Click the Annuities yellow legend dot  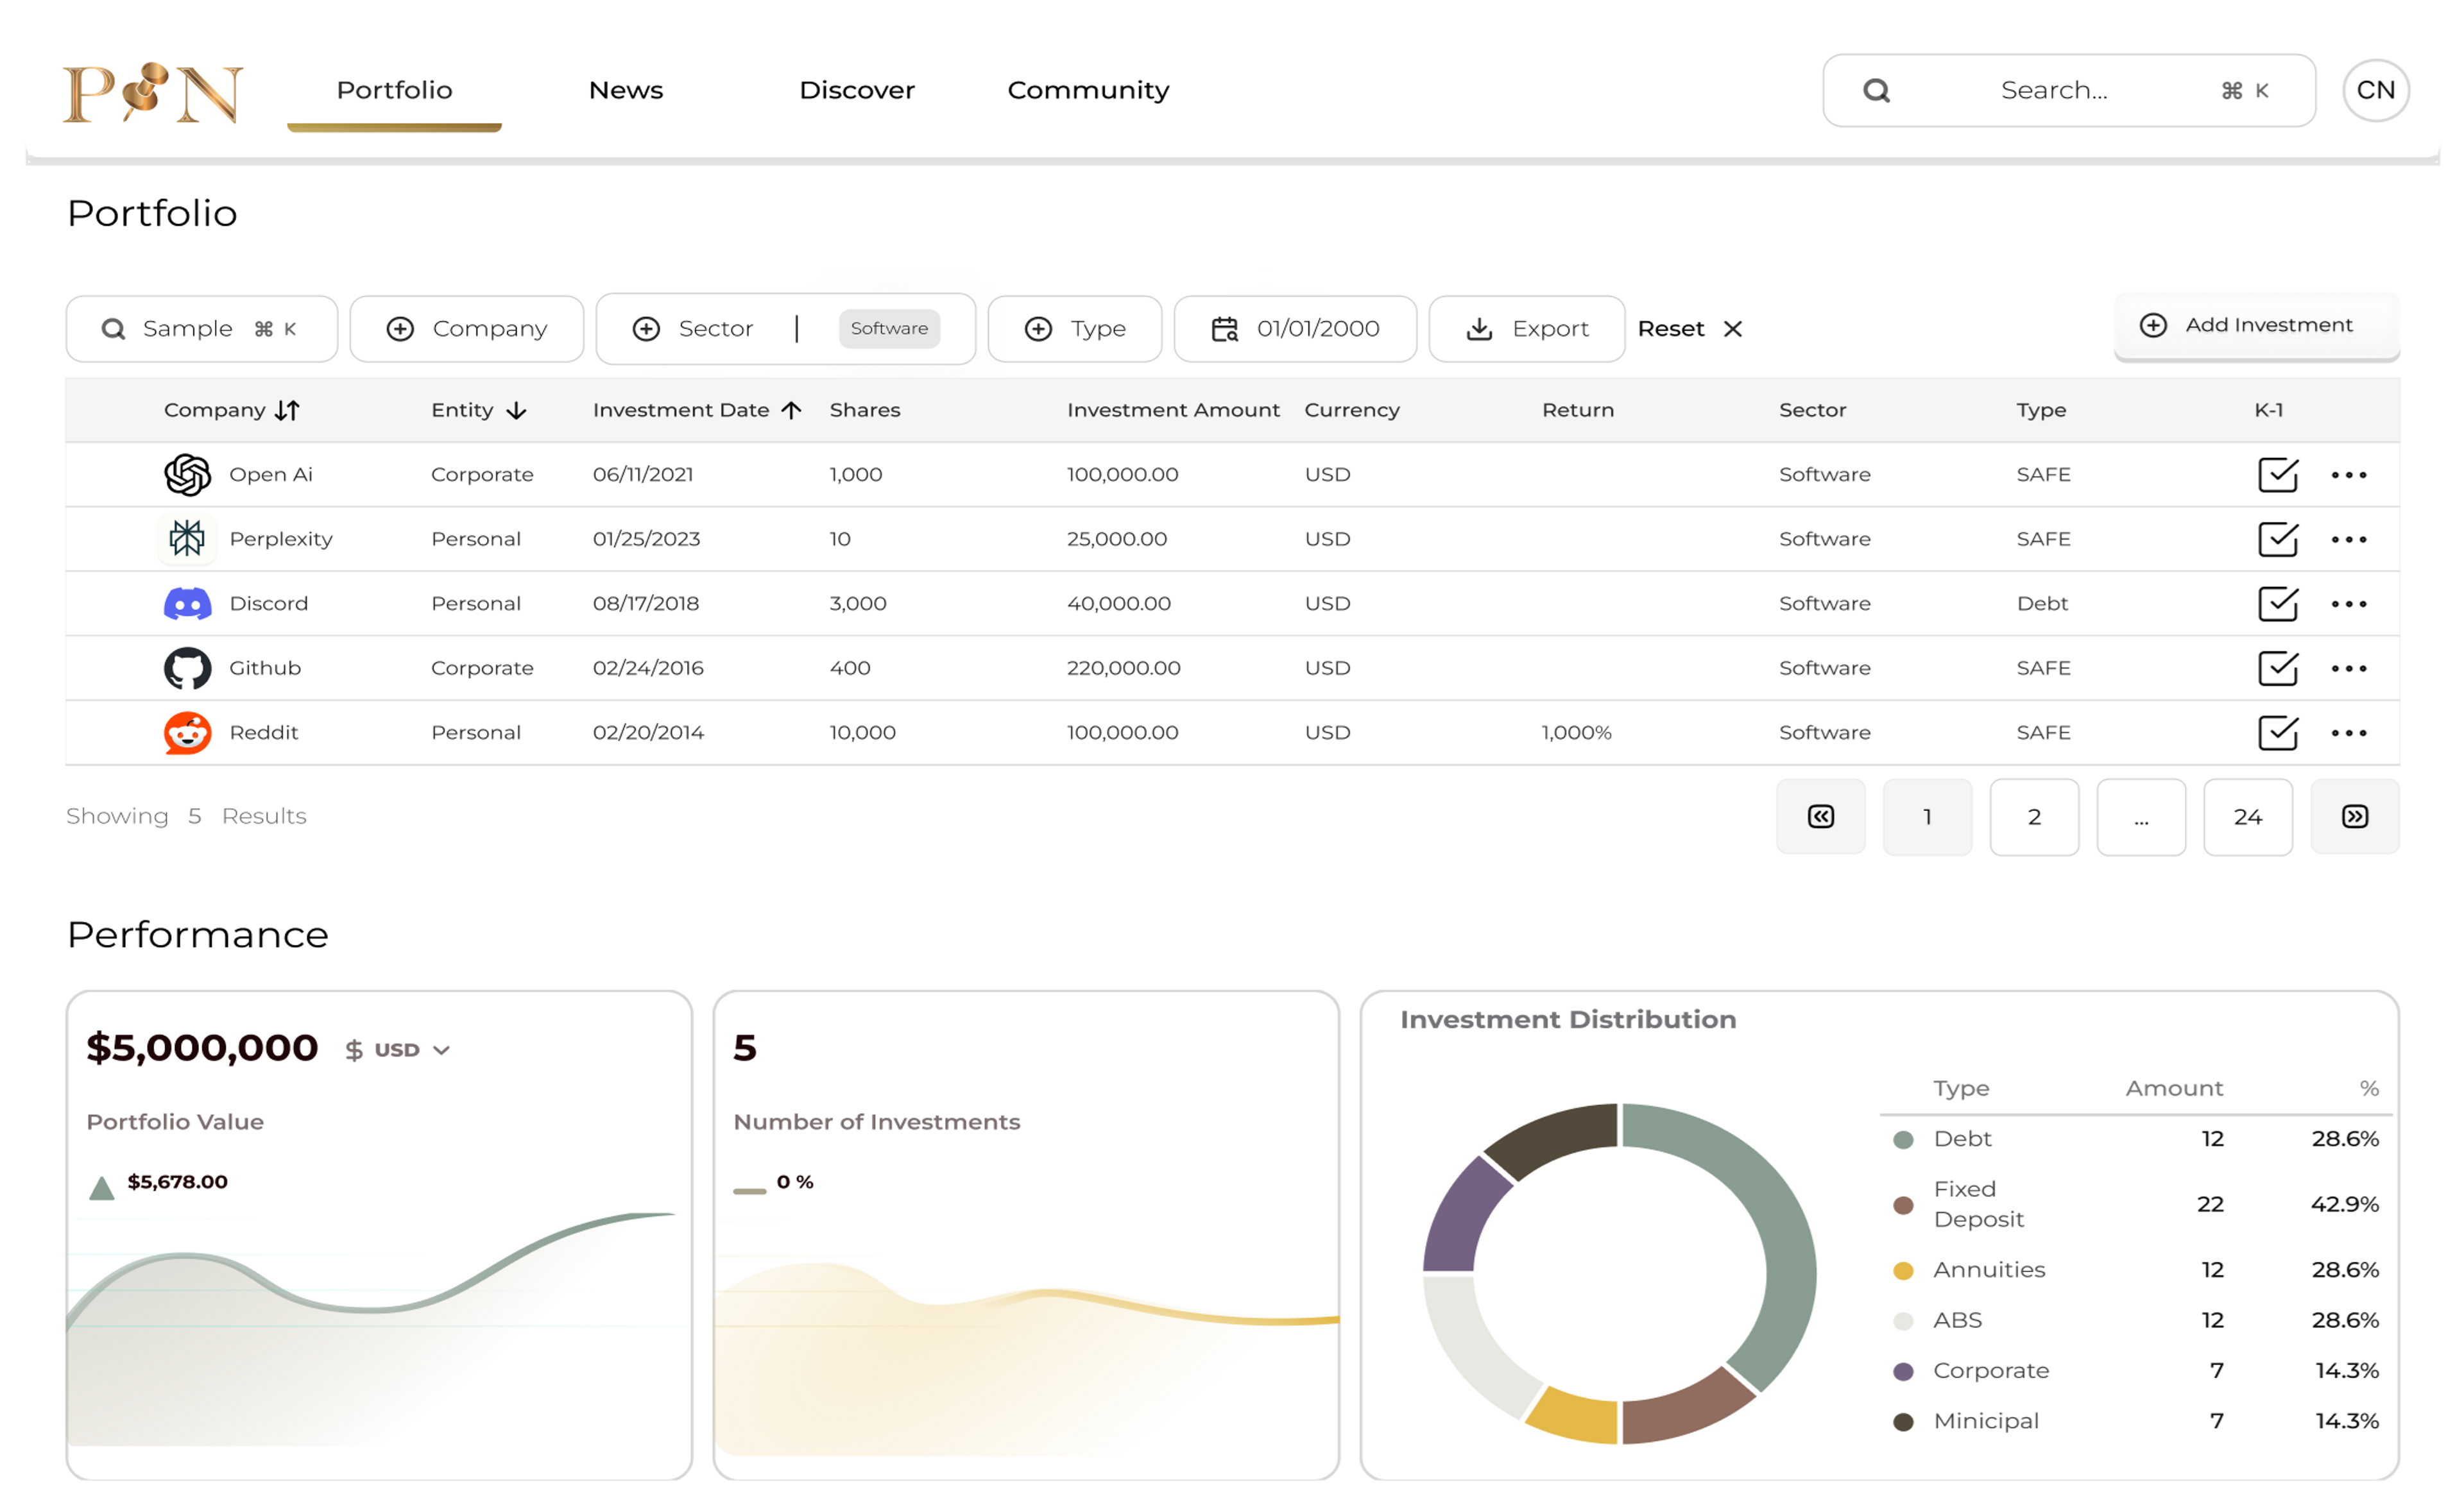[x=1903, y=1271]
